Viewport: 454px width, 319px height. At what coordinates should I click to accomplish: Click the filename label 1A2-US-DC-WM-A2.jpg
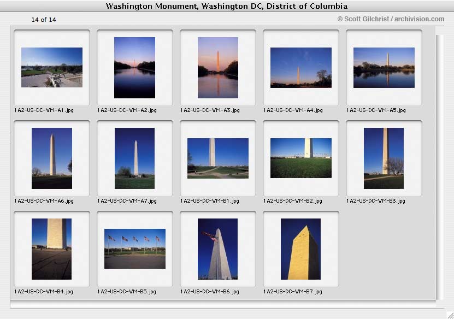coord(127,110)
